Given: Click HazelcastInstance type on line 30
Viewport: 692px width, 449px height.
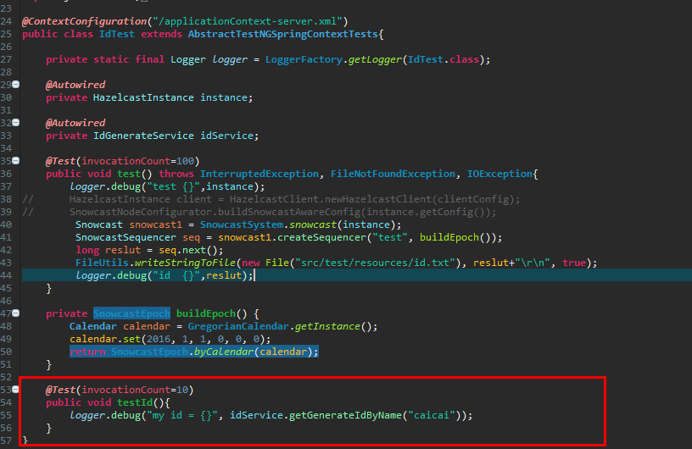Looking at the screenshot, I should point(143,97).
